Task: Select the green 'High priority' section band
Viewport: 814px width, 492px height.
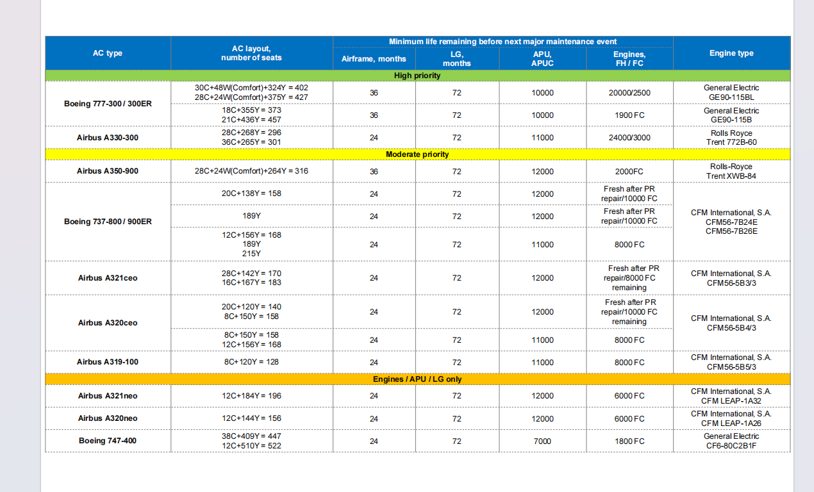Action: pos(417,76)
